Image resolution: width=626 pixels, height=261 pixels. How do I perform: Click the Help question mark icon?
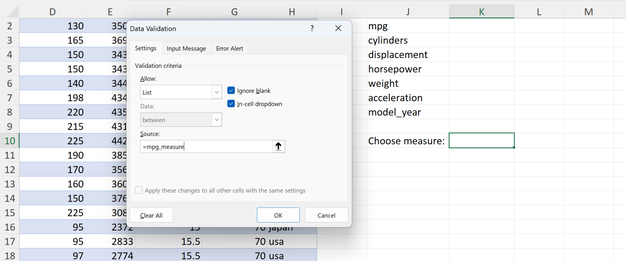pyautogui.click(x=312, y=28)
